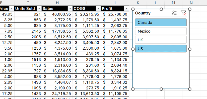This screenshot has height=99, width=207.
Task: Clear the Country slicer filter
Action: click(x=183, y=13)
